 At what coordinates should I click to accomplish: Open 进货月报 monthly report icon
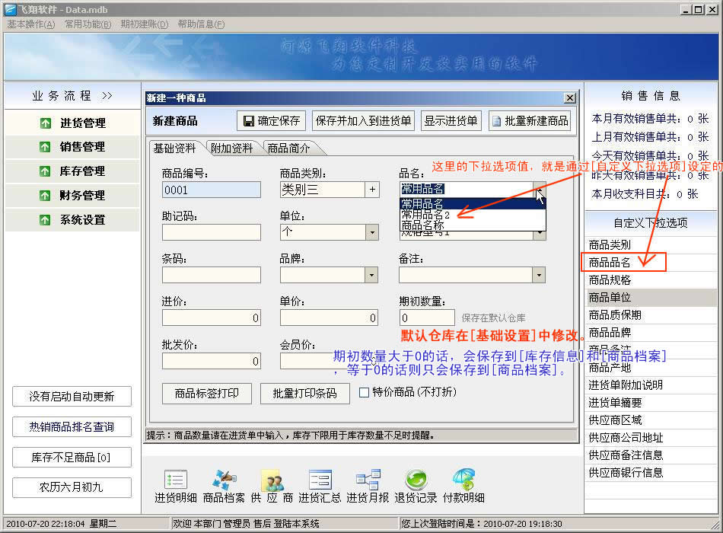[368, 487]
